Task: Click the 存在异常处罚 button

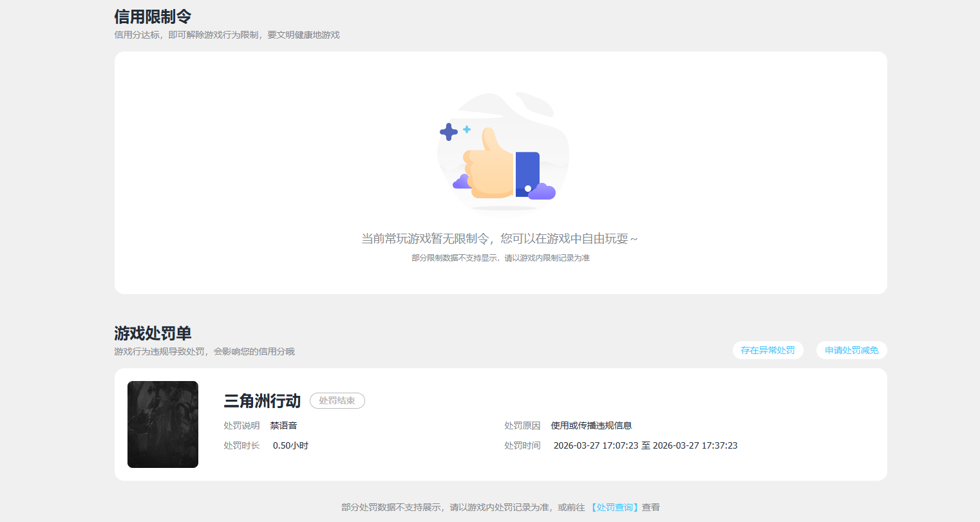Action: pyautogui.click(x=768, y=350)
